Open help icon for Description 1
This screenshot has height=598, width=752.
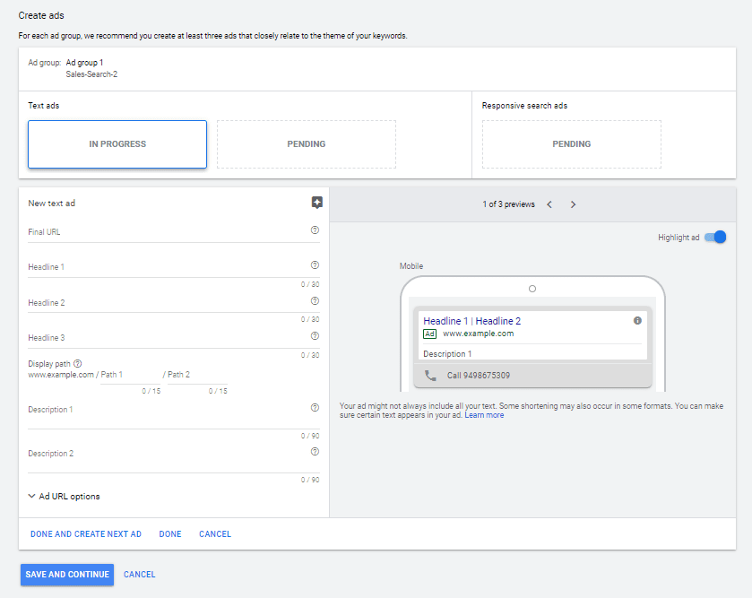[x=315, y=408]
